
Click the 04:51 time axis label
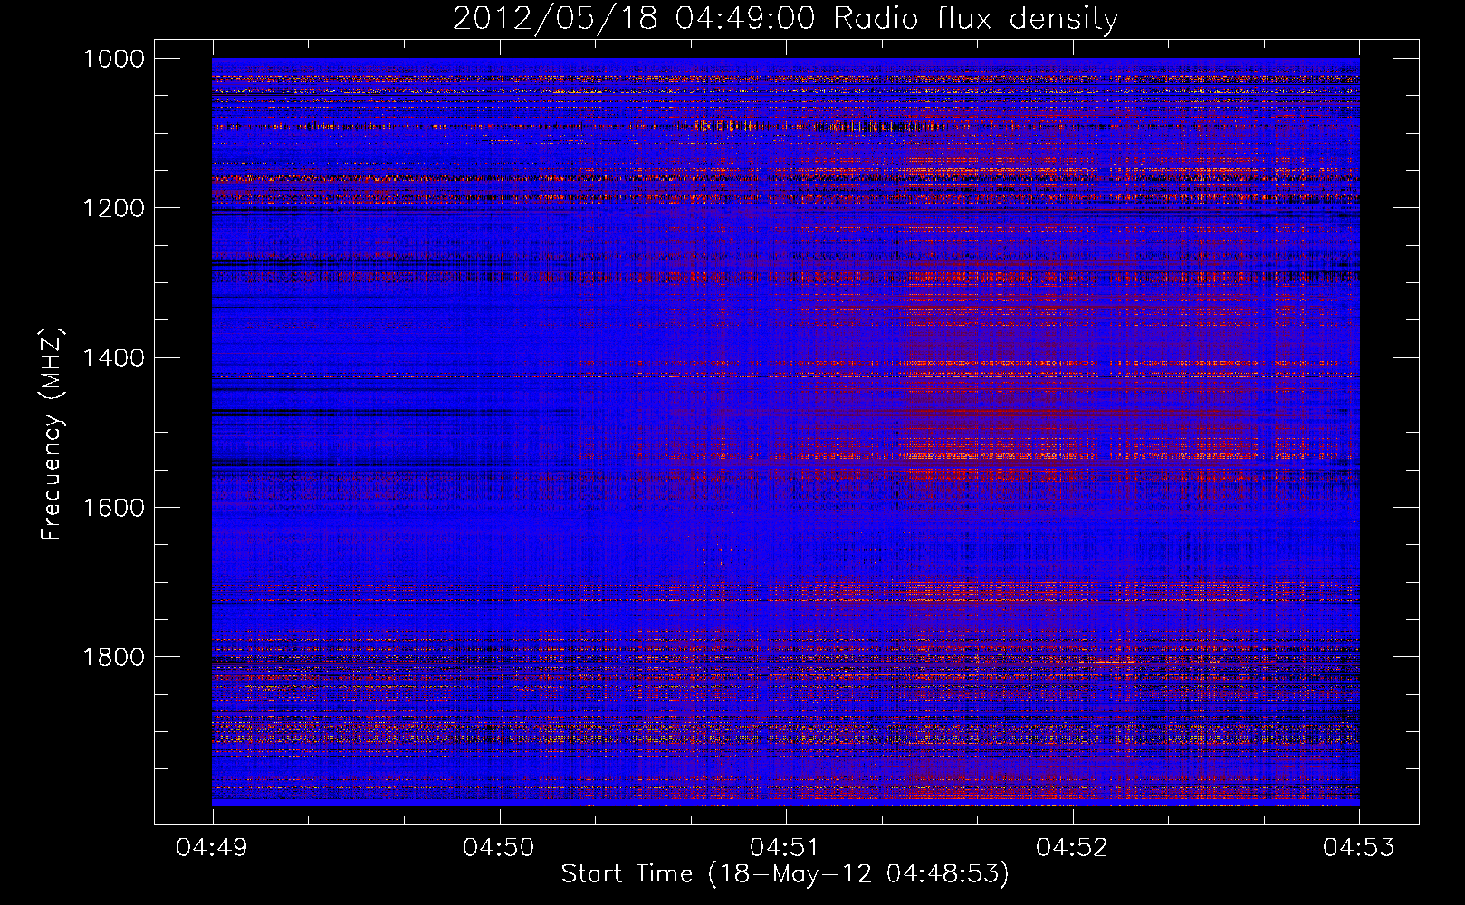[x=786, y=848]
